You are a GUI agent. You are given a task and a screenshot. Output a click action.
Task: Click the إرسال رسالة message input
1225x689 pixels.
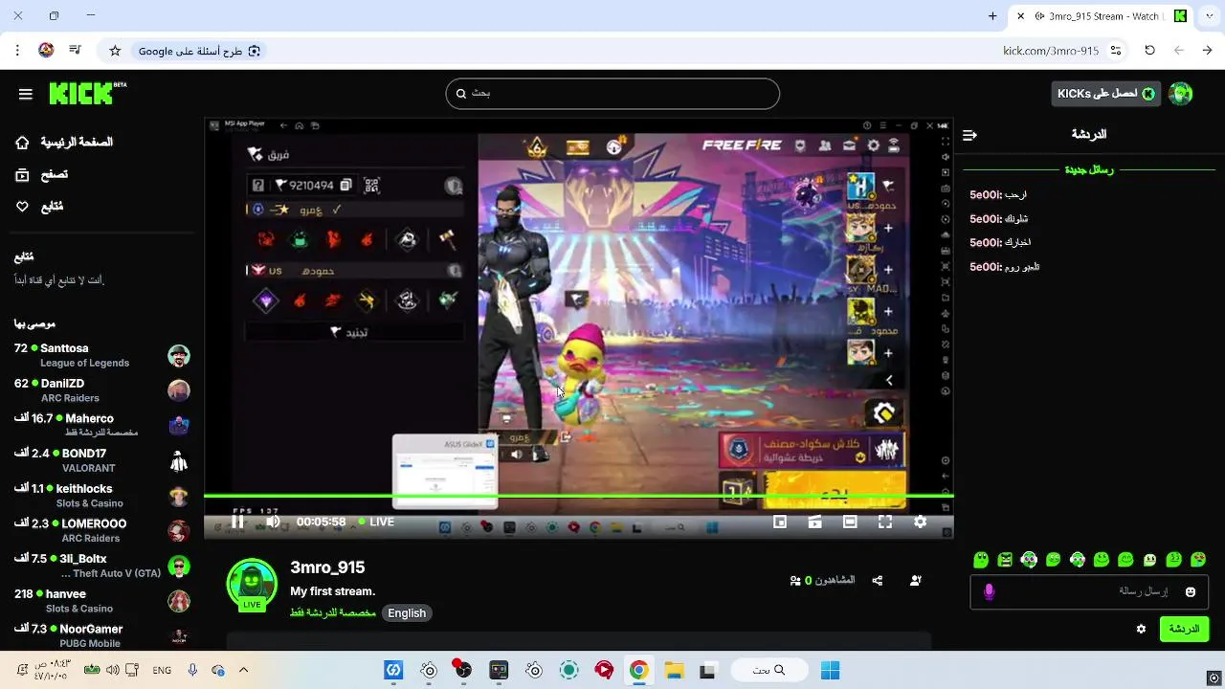1088,591
